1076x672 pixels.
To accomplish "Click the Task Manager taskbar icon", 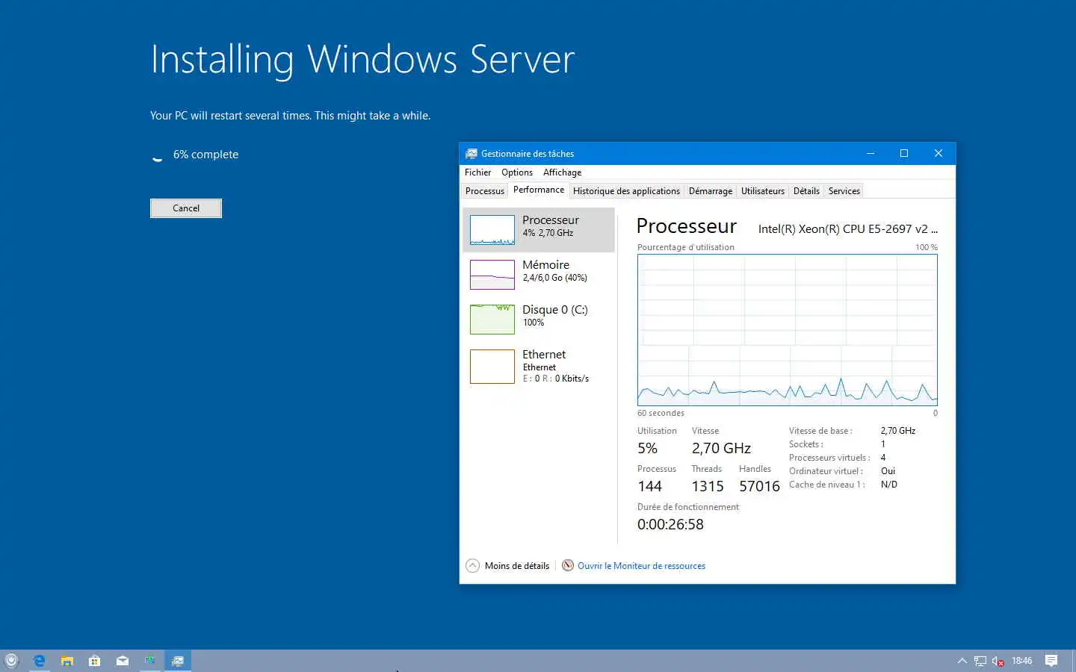I will (178, 661).
